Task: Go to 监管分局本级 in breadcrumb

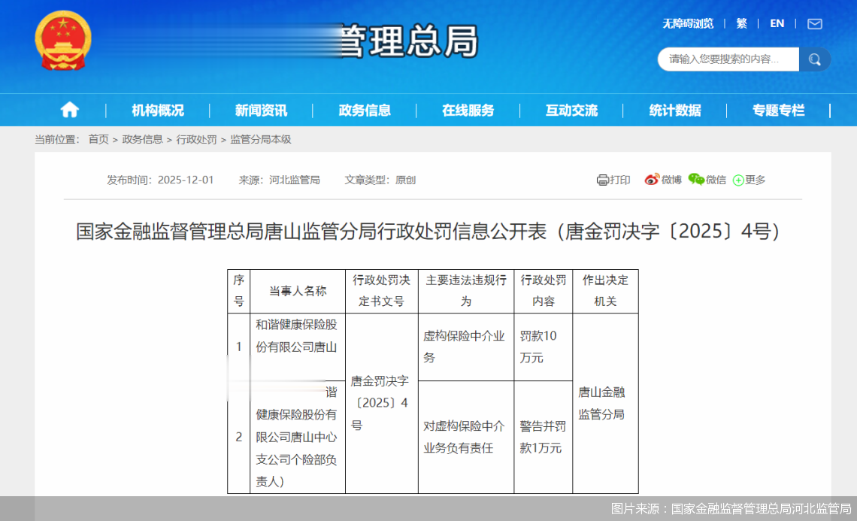Action: click(261, 139)
